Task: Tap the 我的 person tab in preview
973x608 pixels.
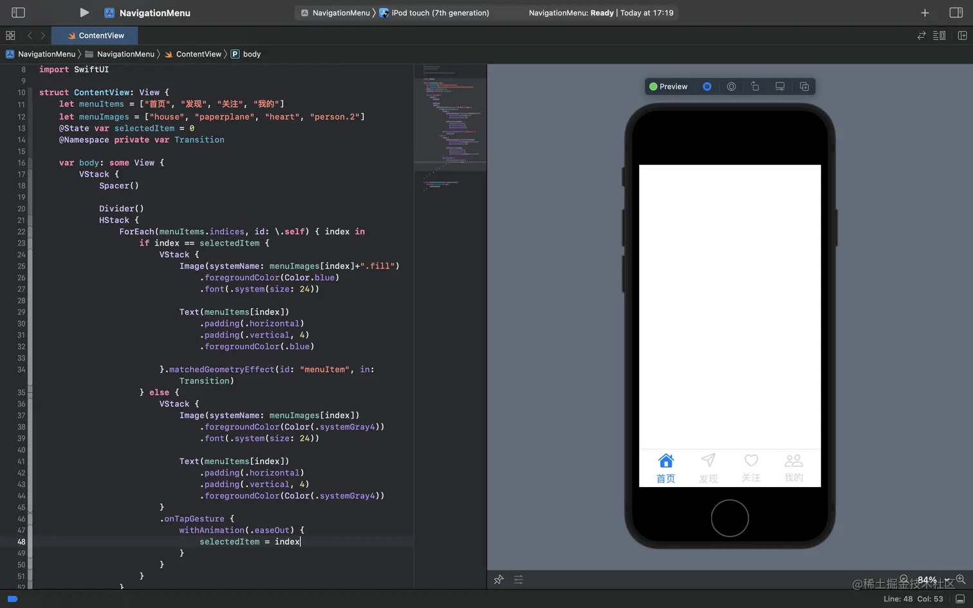Action: click(x=793, y=468)
